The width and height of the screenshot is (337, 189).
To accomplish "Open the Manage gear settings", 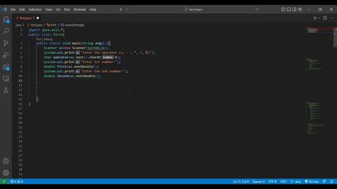I will pyautogui.click(x=6, y=173).
